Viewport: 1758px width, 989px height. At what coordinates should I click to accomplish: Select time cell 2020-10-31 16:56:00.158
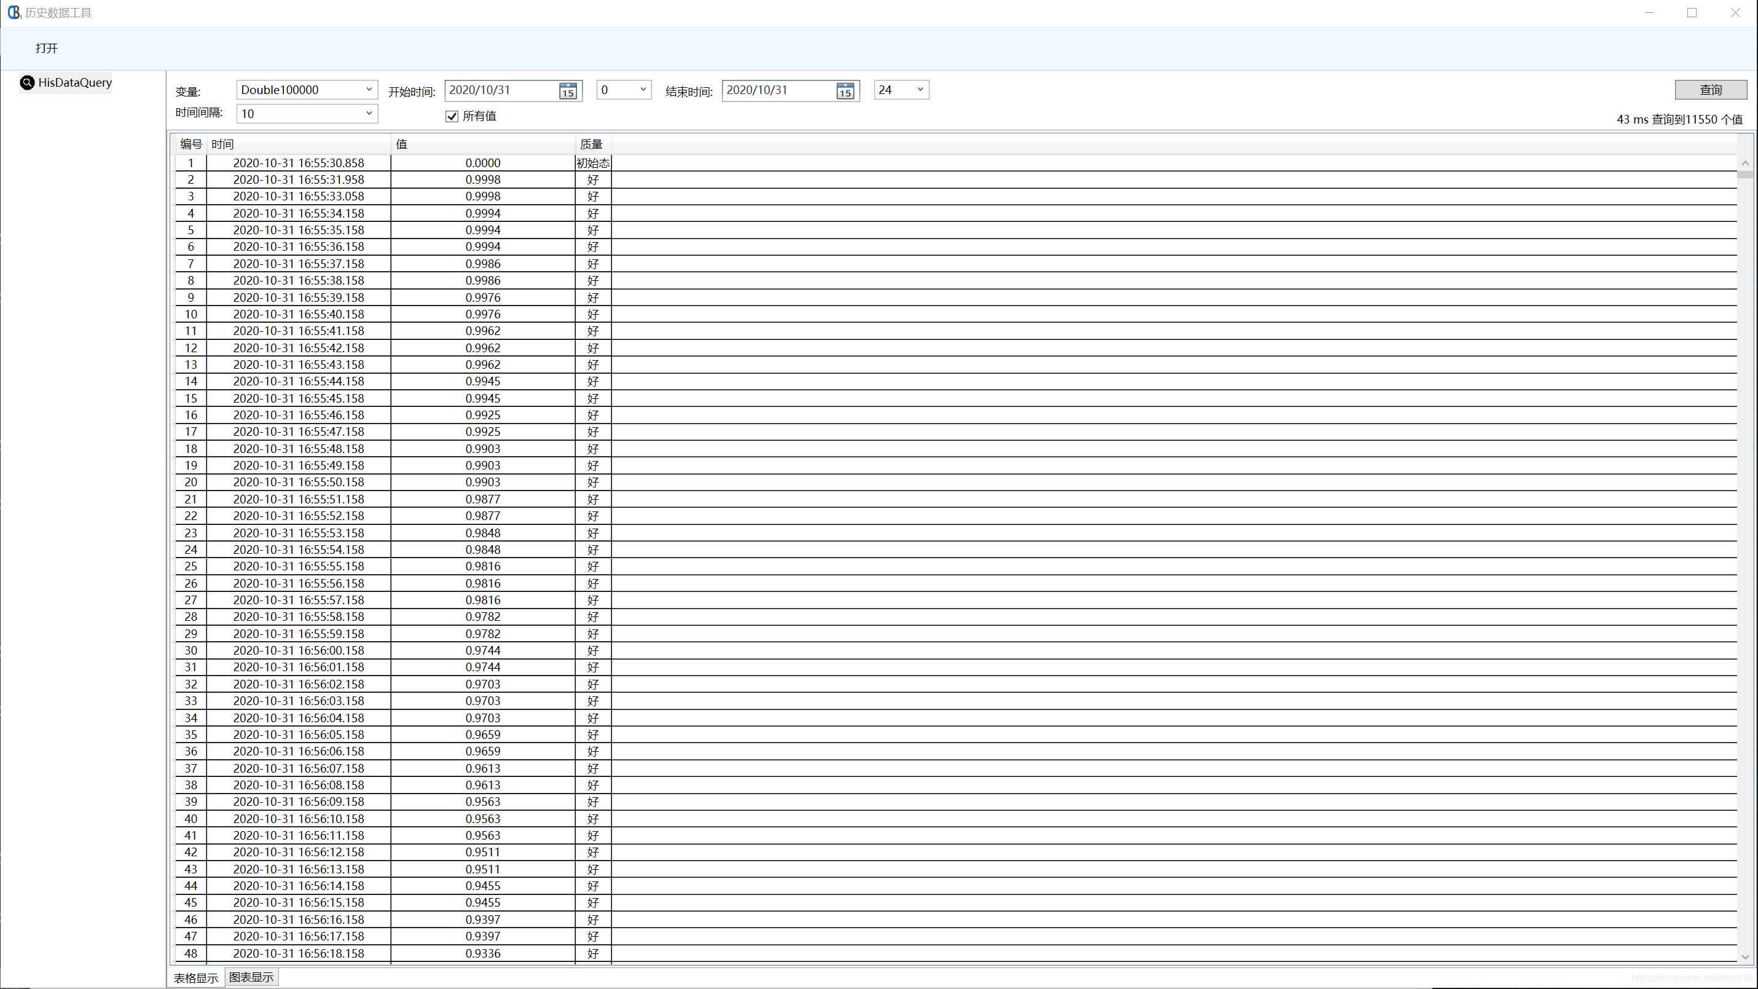[299, 650]
